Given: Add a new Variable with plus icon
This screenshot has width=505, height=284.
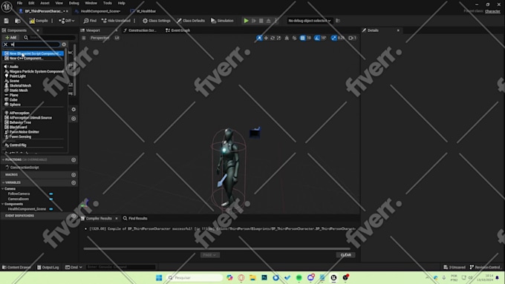Looking at the screenshot, I should (x=74, y=182).
